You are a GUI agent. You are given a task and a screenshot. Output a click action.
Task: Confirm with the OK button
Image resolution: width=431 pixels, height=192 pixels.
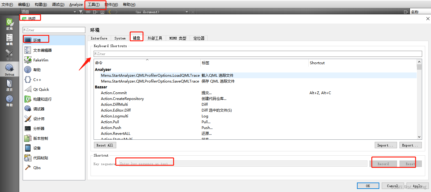click(368, 186)
